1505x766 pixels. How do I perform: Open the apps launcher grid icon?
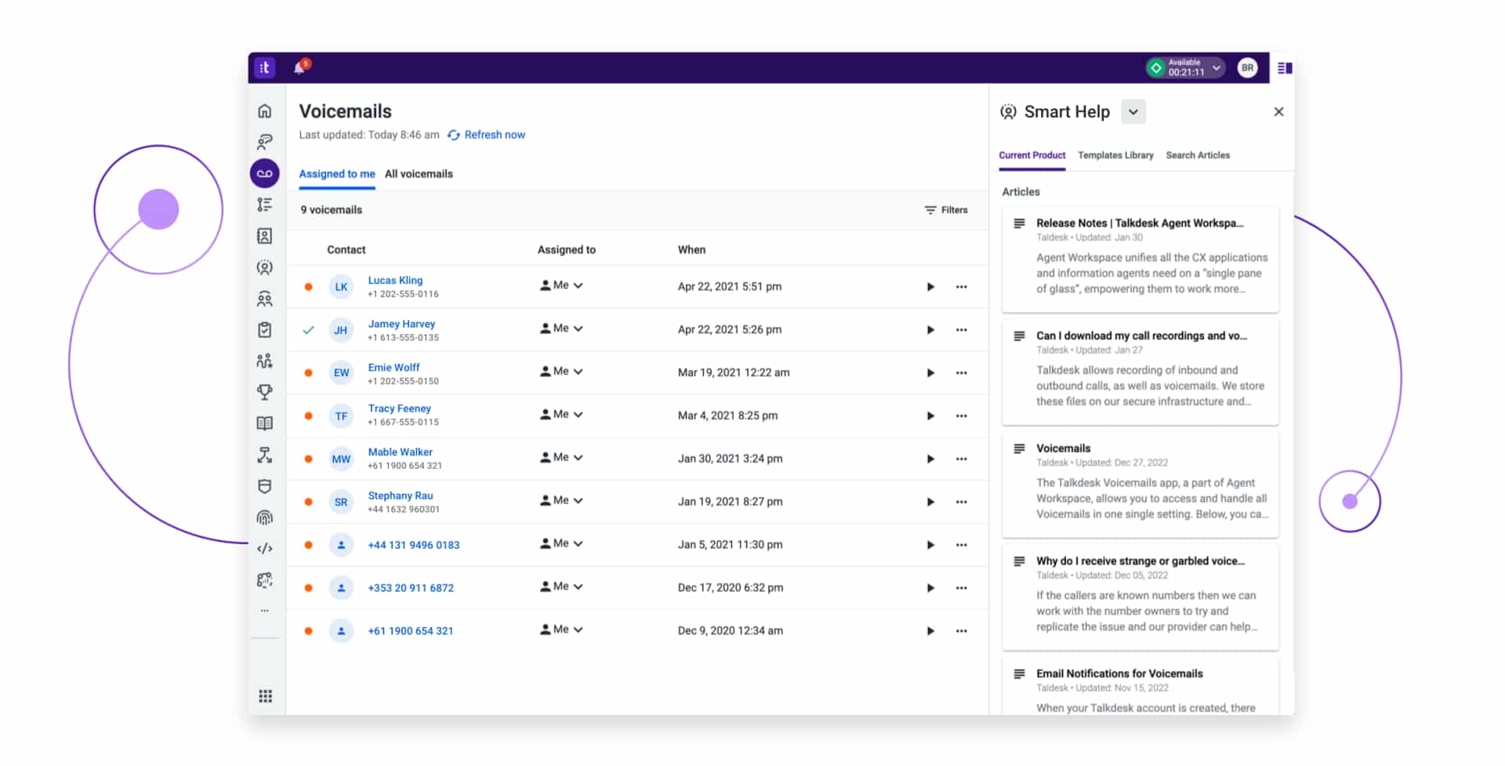click(x=265, y=695)
